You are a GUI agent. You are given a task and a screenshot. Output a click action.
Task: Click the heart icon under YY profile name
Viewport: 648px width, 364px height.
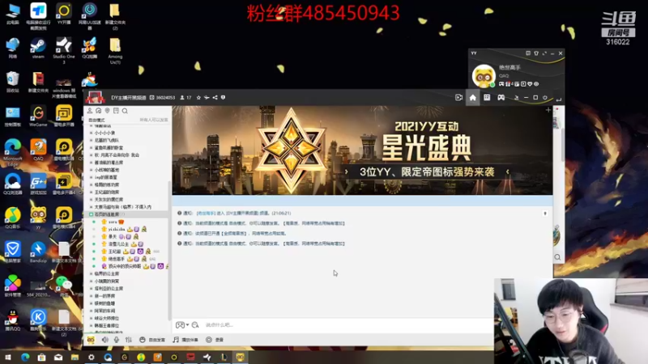click(x=530, y=84)
